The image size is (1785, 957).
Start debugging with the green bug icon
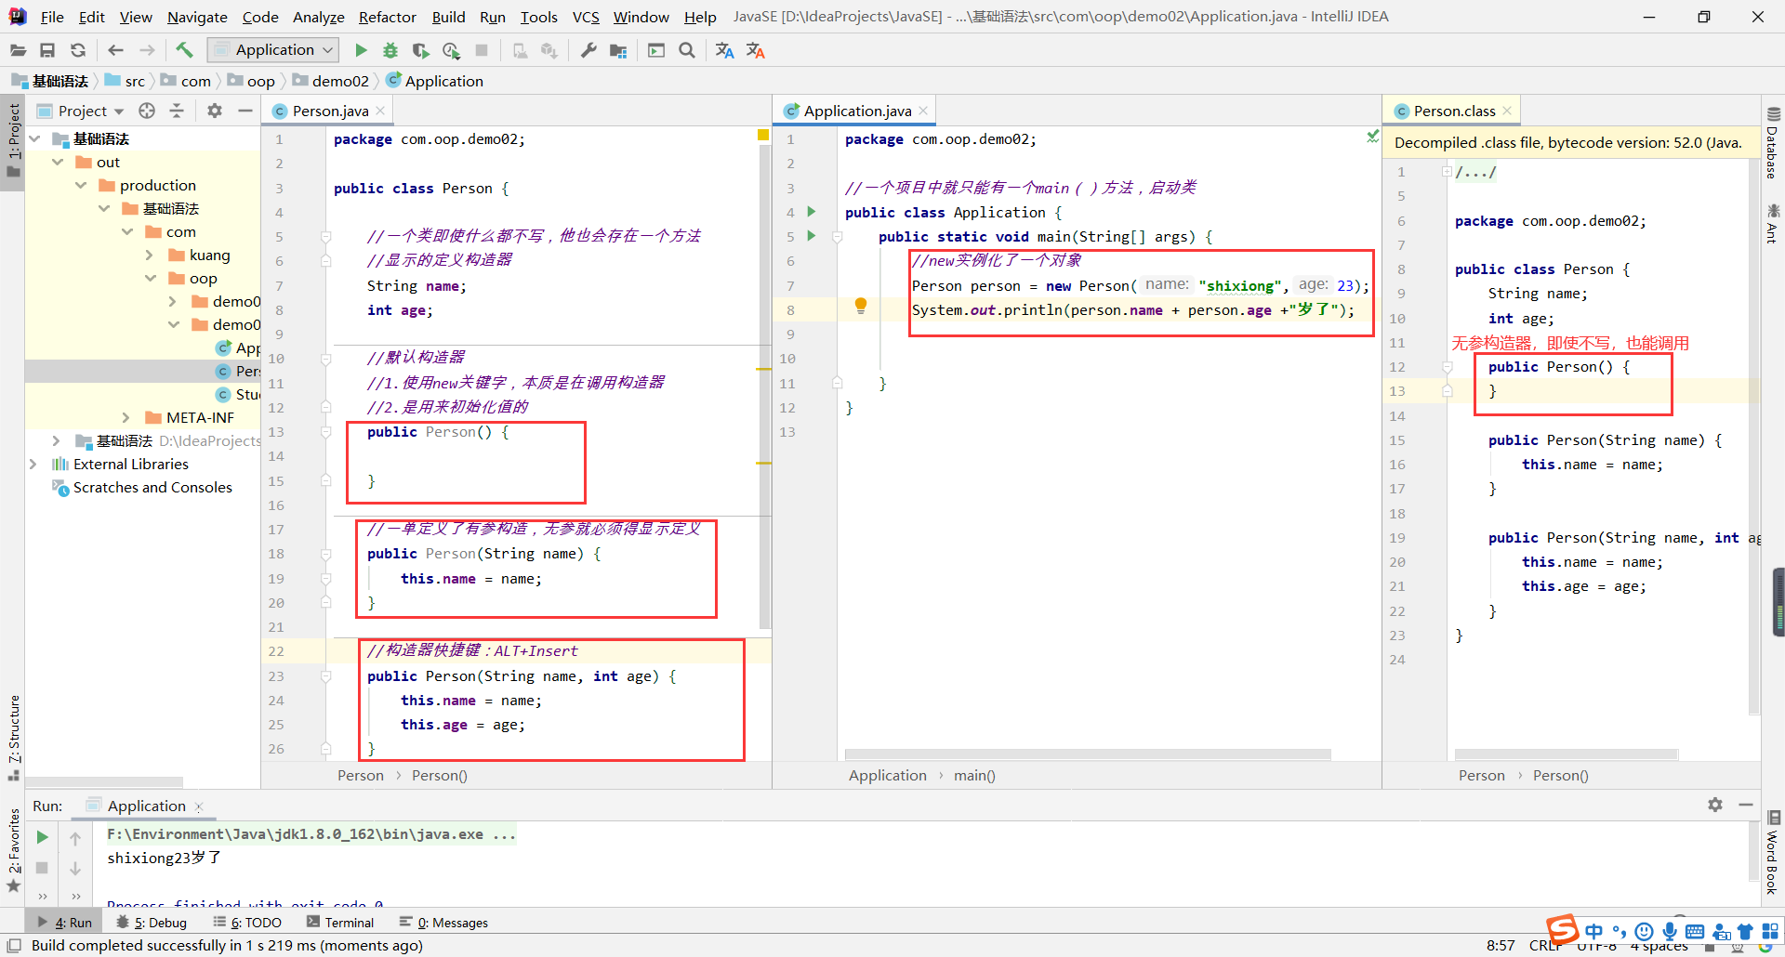pos(390,50)
